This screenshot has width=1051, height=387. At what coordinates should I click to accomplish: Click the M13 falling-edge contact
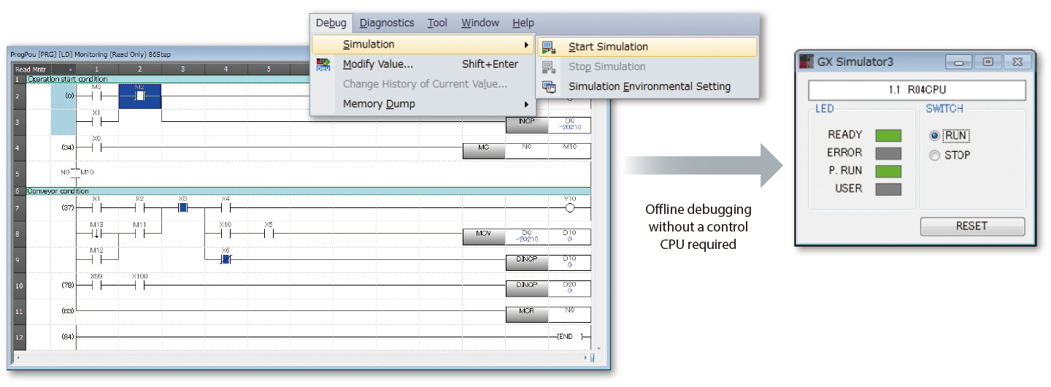96,234
